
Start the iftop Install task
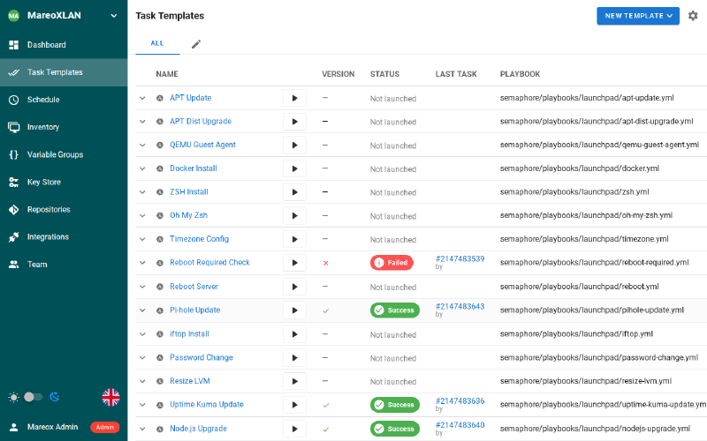[x=294, y=334]
